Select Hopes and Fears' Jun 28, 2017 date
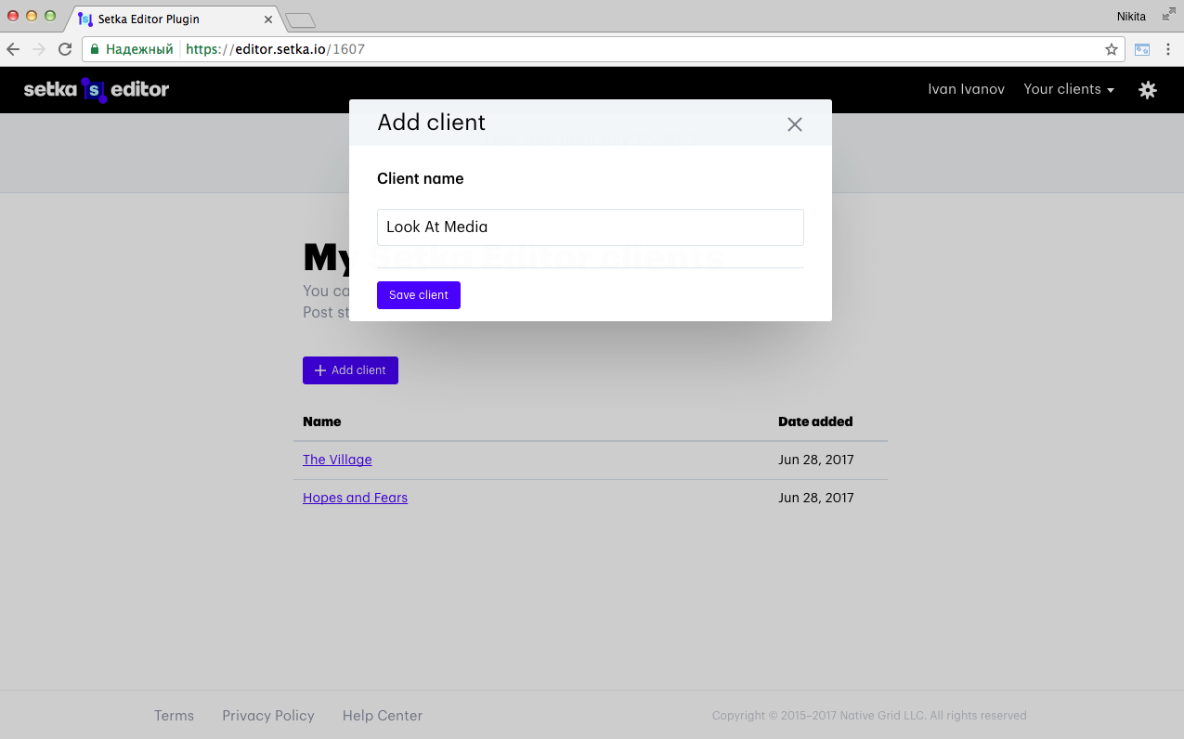The width and height of the screenshot is (1184, 739). tap(816, 498)
